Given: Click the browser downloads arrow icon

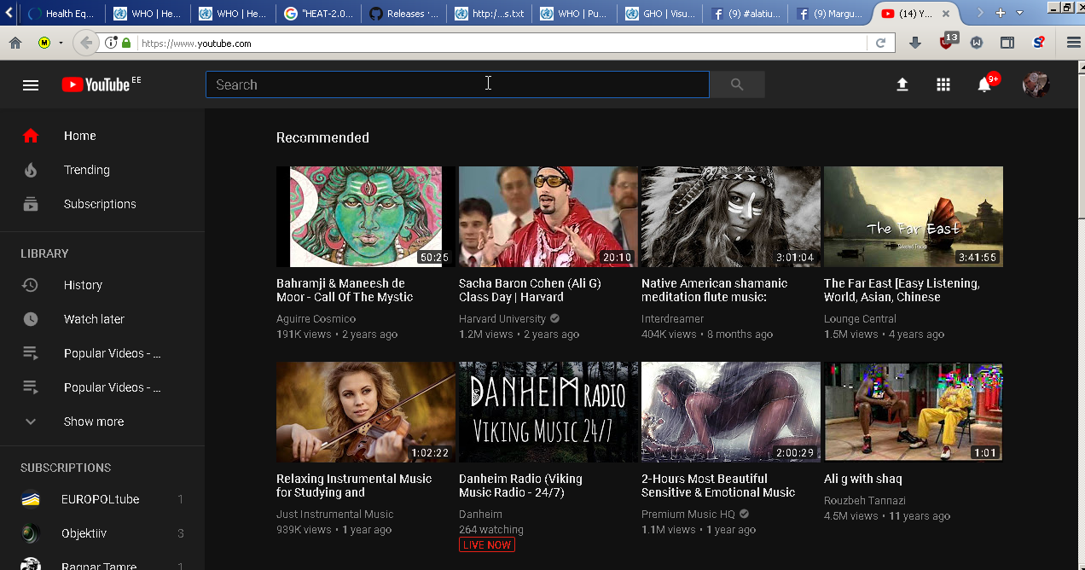Looking at the screenshot, I should (x=915, y=44).
